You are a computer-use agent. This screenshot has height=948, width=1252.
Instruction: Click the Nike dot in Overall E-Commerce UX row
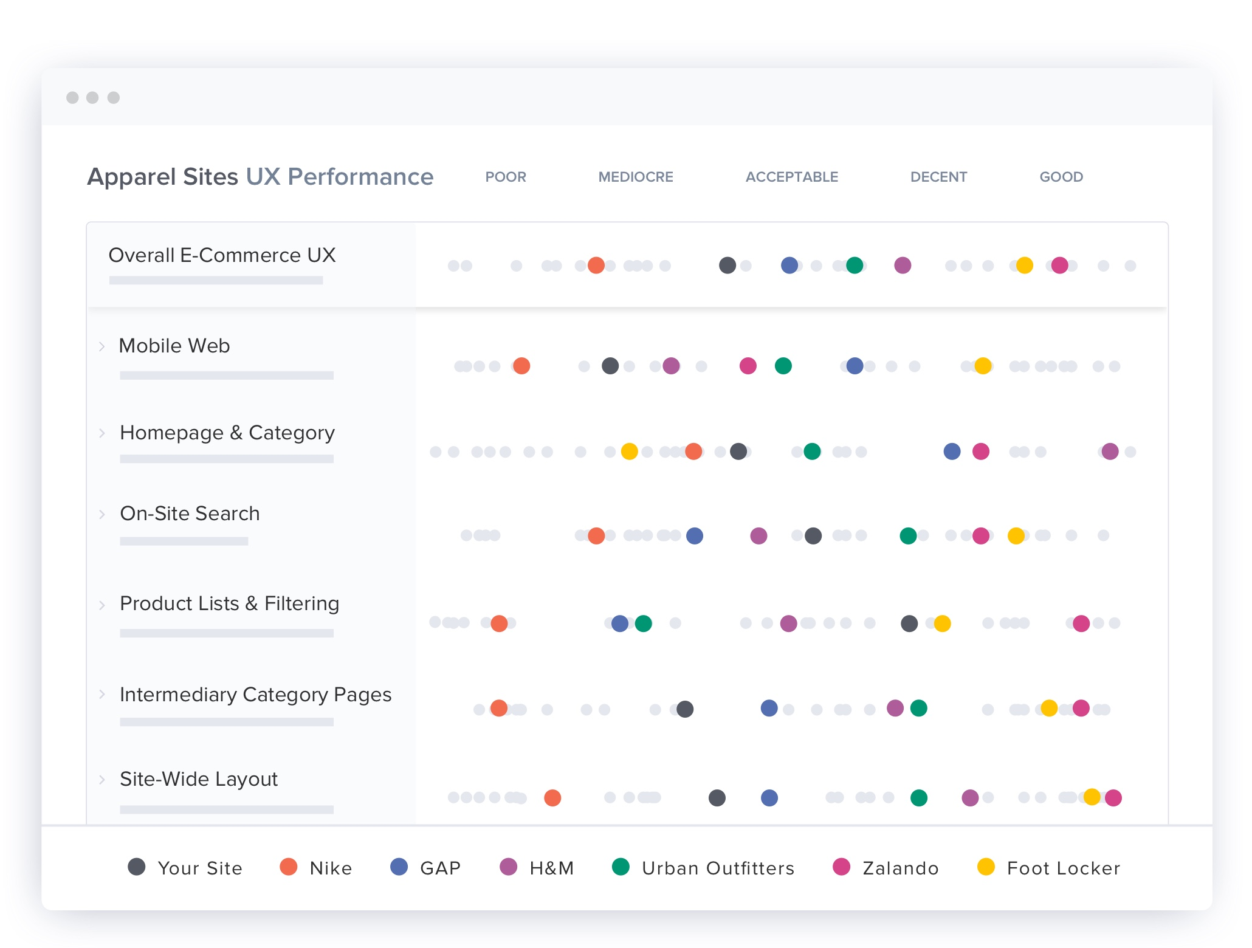pos(596,266)
